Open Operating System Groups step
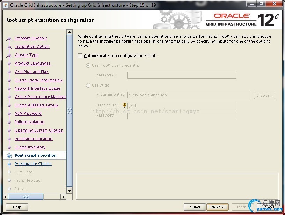285x215 pixels. pos(39,130)
